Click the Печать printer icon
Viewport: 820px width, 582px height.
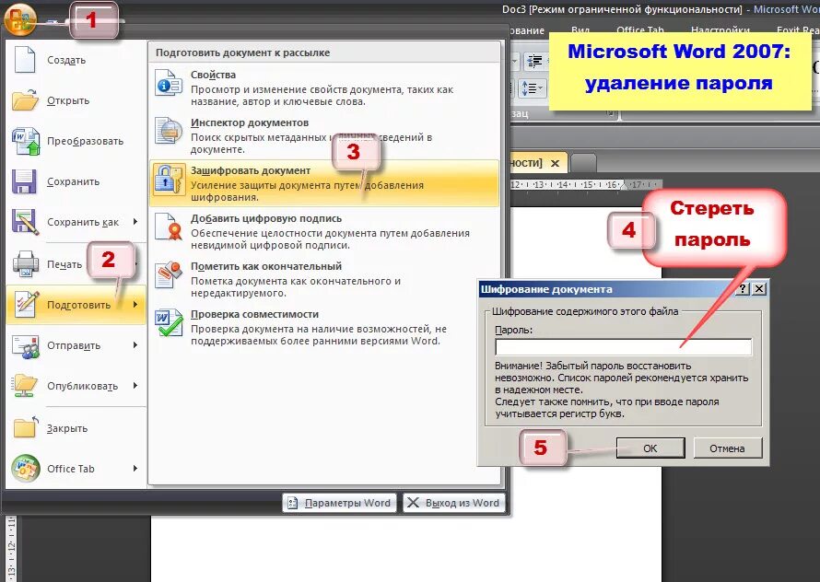click(x=25, y=263)
